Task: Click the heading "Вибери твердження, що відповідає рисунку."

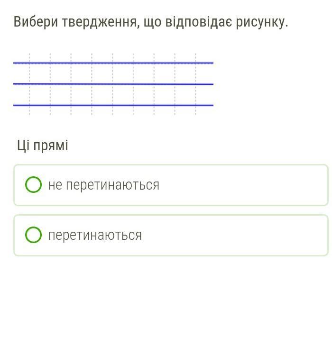Action: point(151,22)
